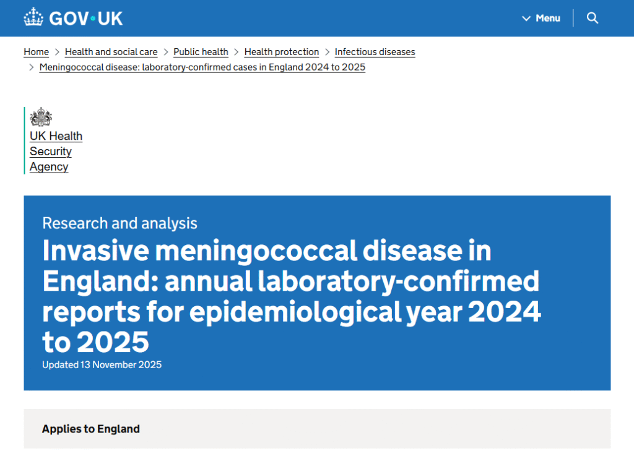Click the GOV.UK crown logo icon
The image size is (634, 459).
pyautogui.click(x=33, y=18)
